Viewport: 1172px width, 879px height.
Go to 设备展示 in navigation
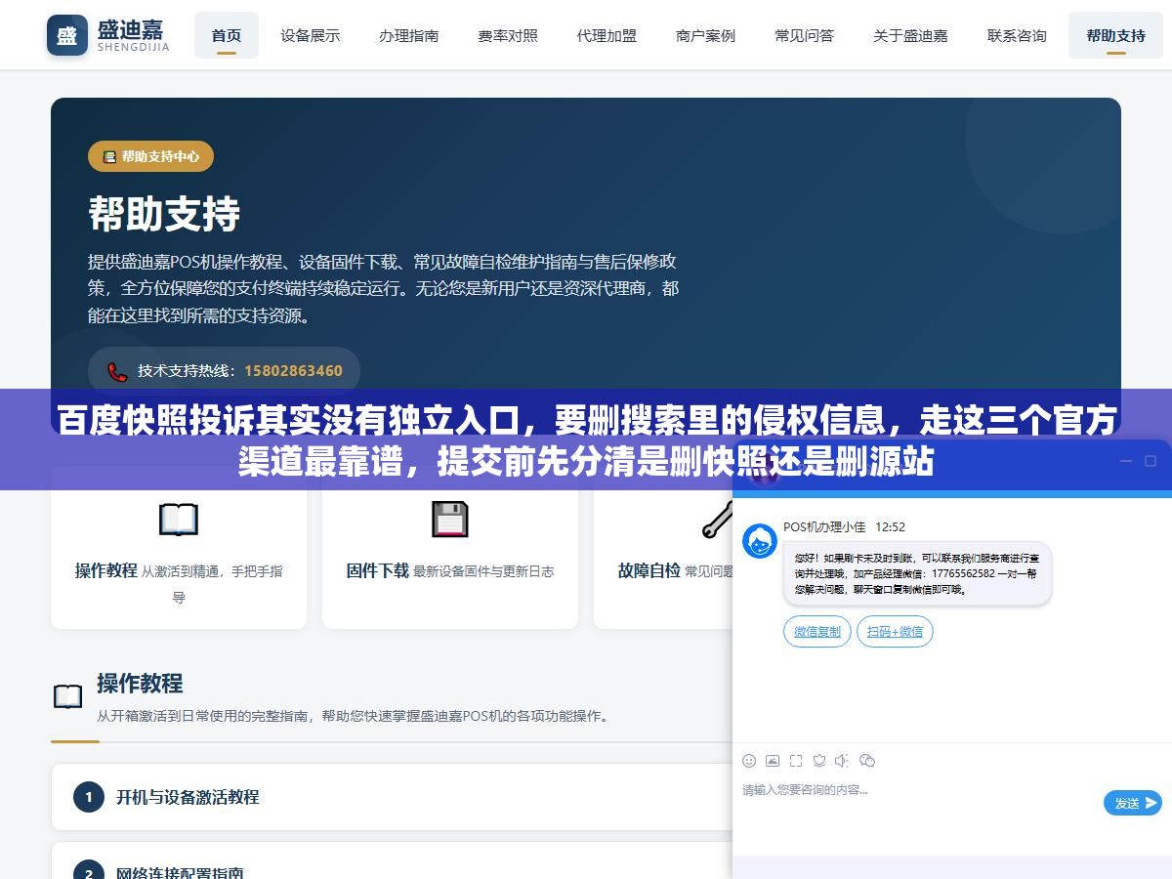[311, 35]
